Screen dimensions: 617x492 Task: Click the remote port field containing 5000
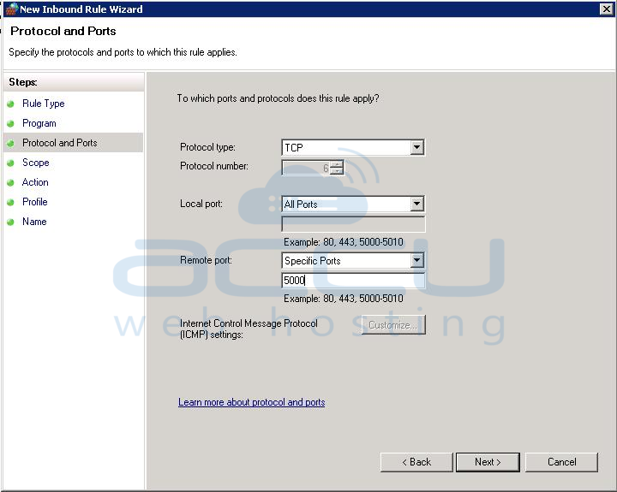[x=353, y=280]
